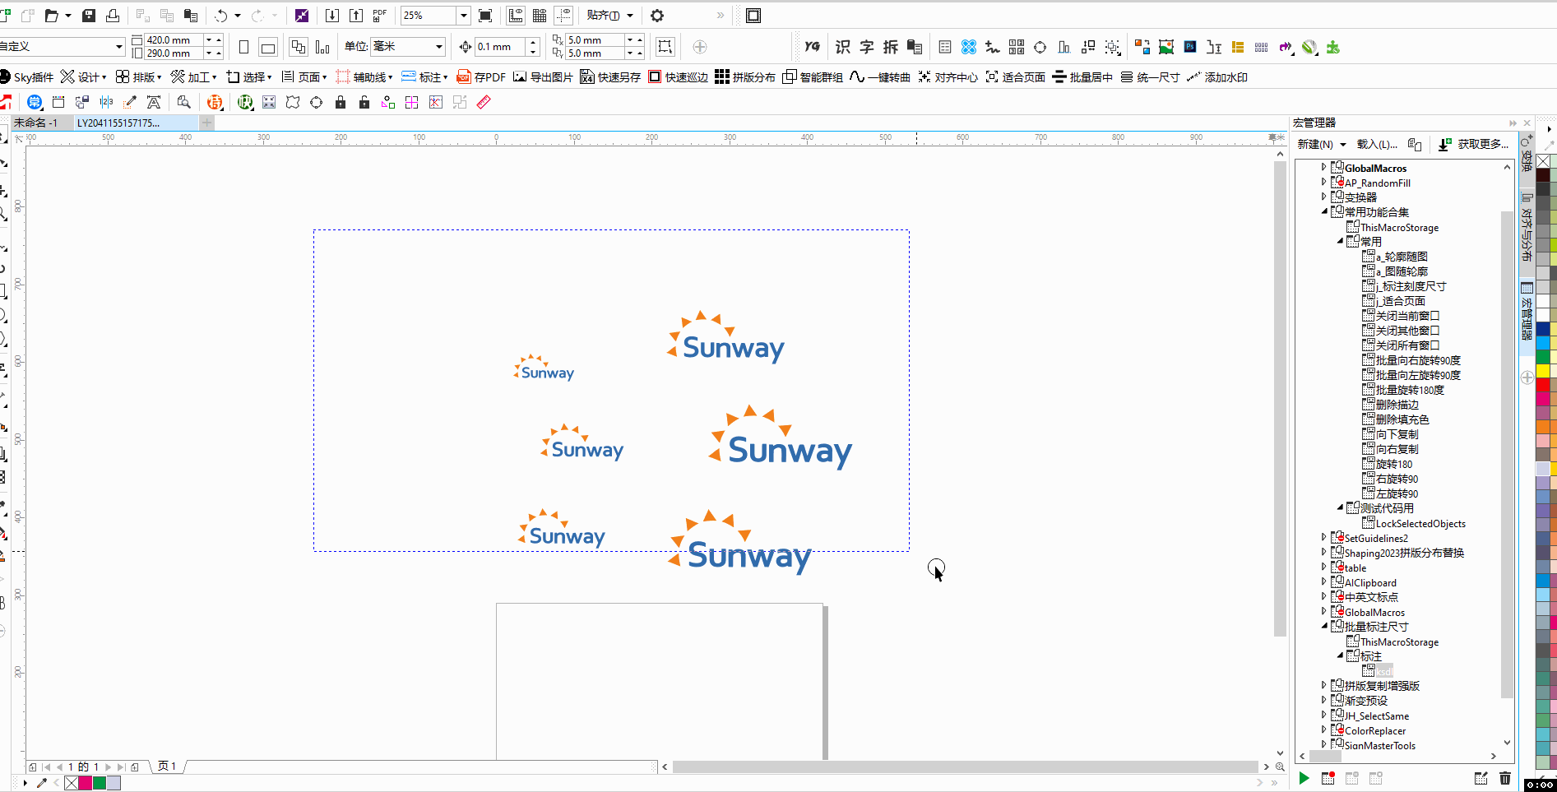Image resolution: width=1557 pixels, height=792 pixels.
Task: Open the 加工 processing menu
Action: click(x=193, y=77)
